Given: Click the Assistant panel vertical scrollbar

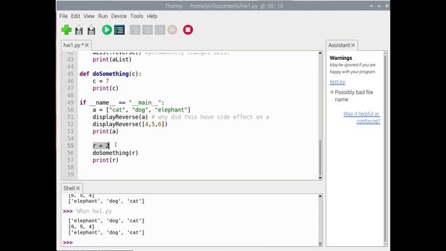Looking at the screenshot, I should [x=385, y=148].
